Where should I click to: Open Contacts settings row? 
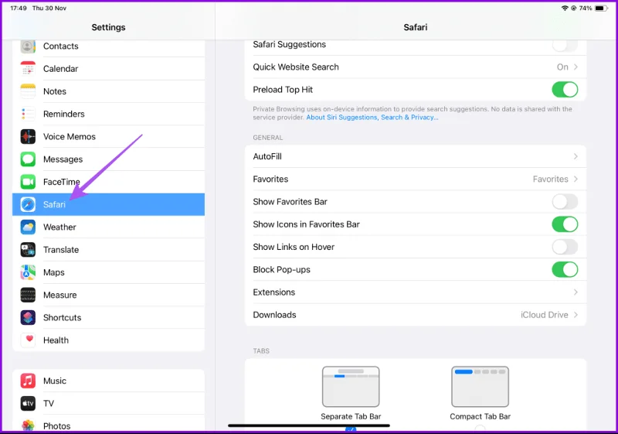pyautogui.click(x=108, y=46)
